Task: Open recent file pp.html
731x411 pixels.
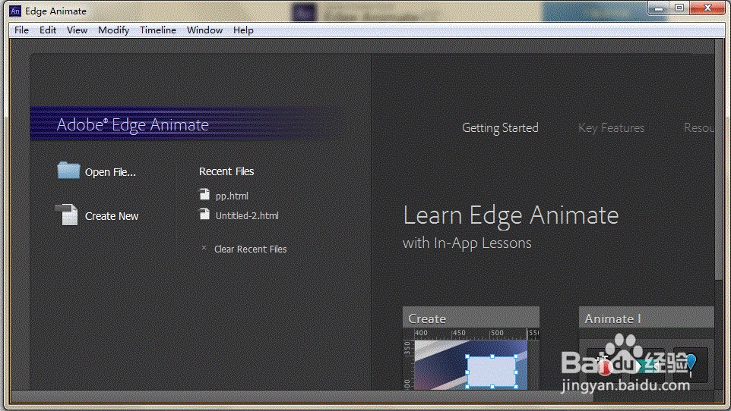Action: (x=232, y=196)
